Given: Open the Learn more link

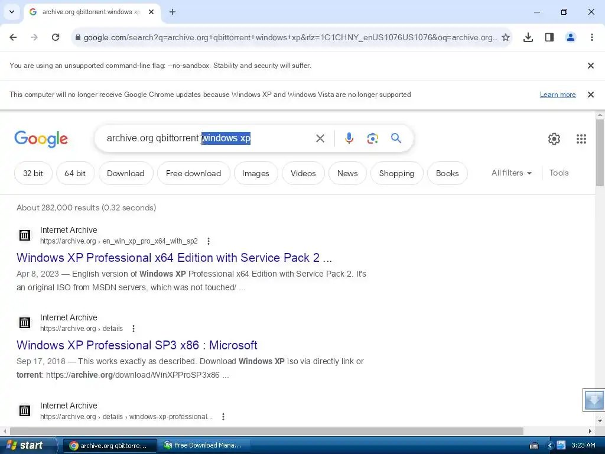Looking at the screenshot, I should click(x=558, y=95).
